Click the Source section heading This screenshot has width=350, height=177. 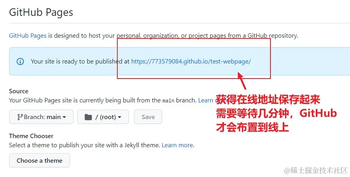pyautogui.click(x=19, y=91)
